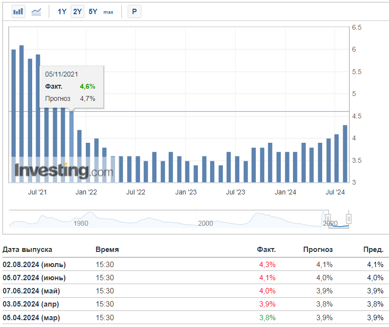Click the tallest bar at chart start
The height and width of the screenshot is (327, 389).
pos(21,114)
